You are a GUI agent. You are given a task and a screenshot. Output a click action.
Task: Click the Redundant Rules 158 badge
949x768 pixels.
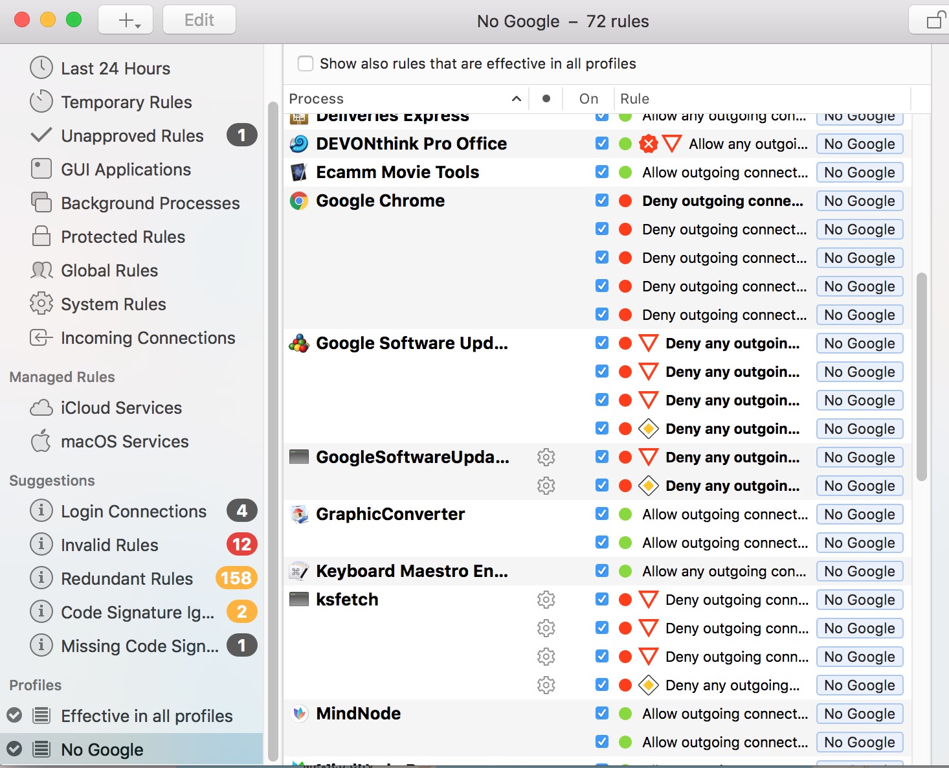tap(236, 578)
